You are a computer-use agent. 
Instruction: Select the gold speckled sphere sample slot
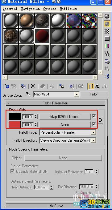[11, 36]
